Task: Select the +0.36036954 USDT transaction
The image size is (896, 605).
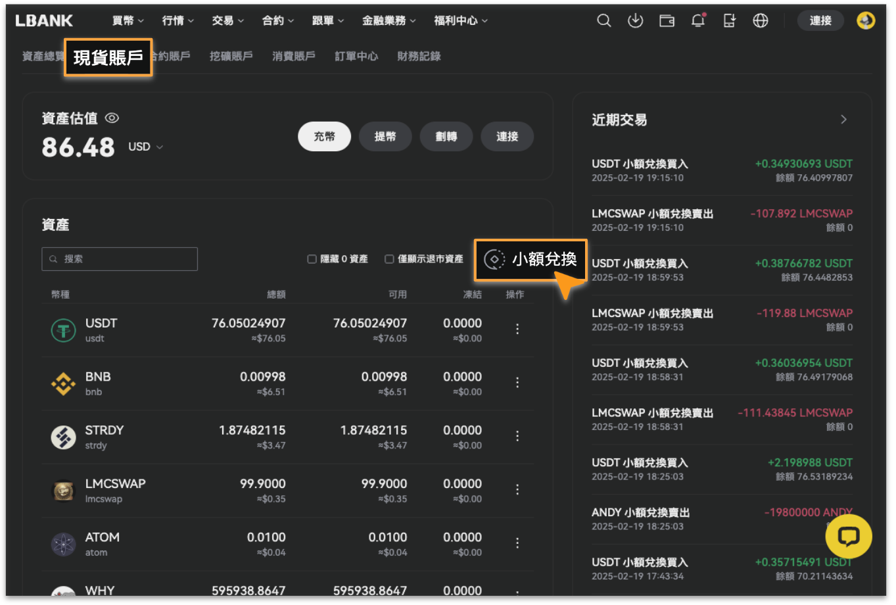Action: (x=722, y=370)
